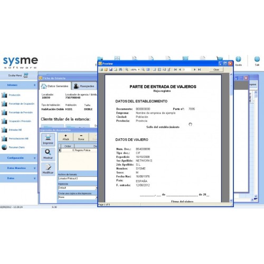This screenshot has height=264, width=264.
Task: Click the Ayuda help icon
Action: tap(239, 61)
